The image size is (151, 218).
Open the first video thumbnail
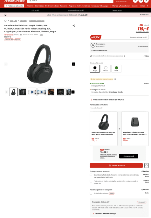[32, 92]
